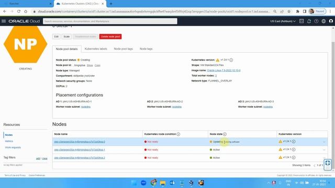Click info icon next to Node state header
Image resolution: width=335 pixels, height=188 pixels.
225,134
